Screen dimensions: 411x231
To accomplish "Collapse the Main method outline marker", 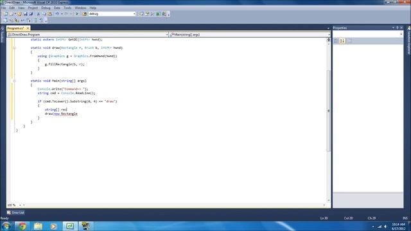I will point(14,81).
